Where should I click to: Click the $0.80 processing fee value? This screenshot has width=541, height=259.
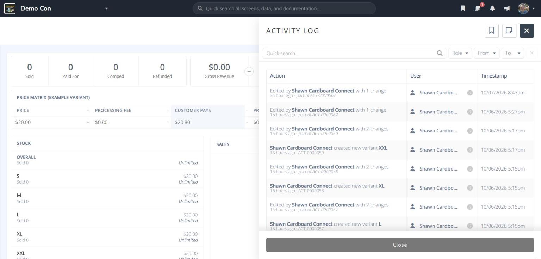[x=101, y=122]
